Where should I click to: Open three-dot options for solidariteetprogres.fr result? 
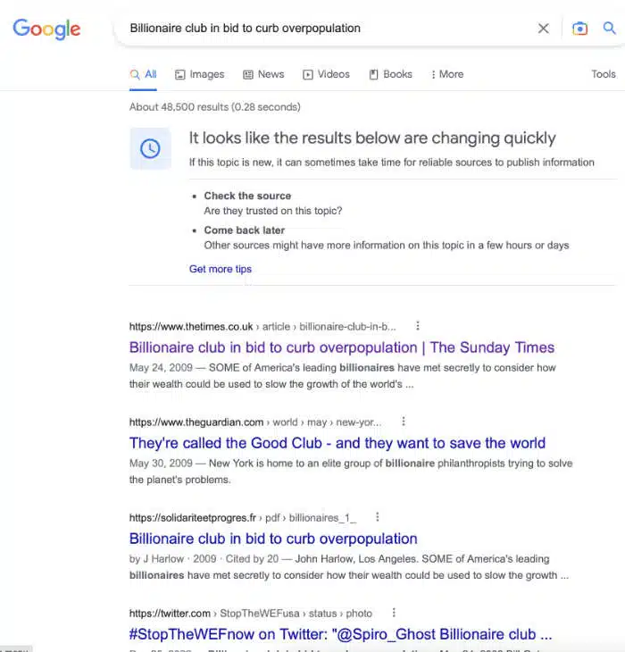point(377,517)
